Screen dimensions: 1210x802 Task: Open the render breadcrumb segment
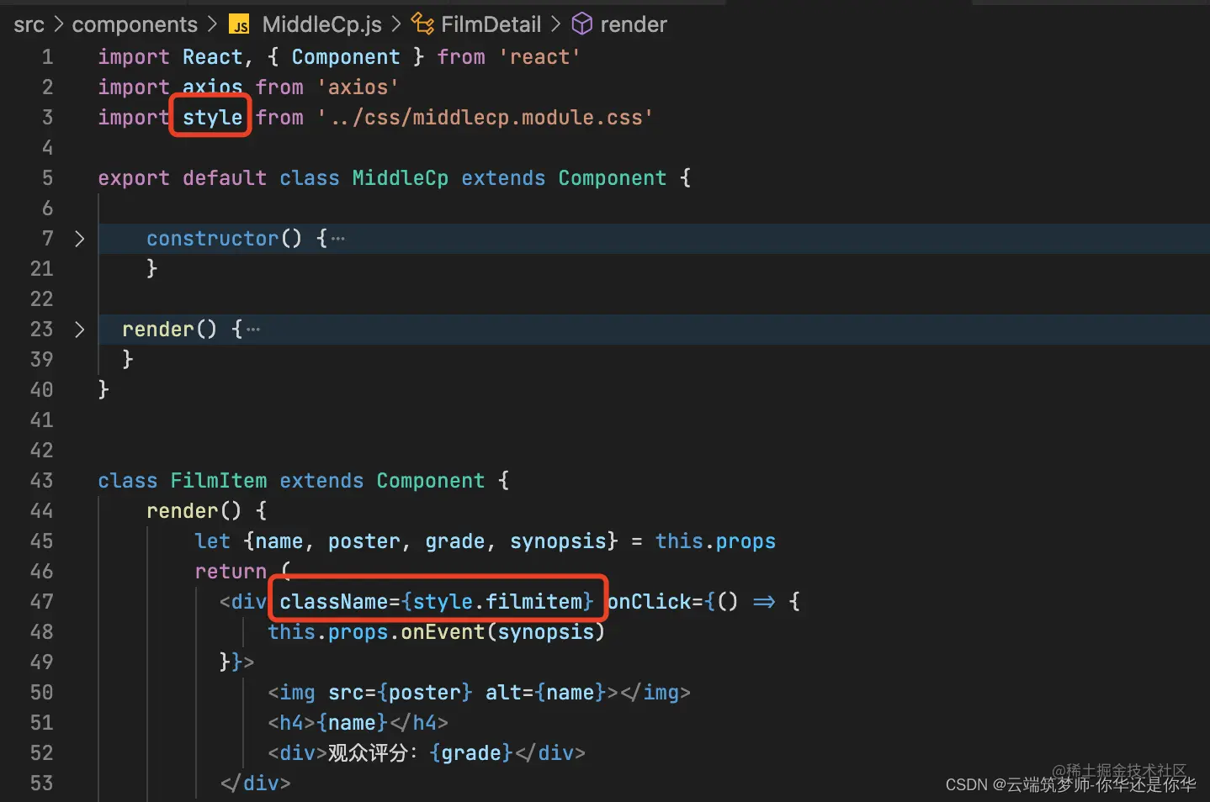tap(634, 24)
